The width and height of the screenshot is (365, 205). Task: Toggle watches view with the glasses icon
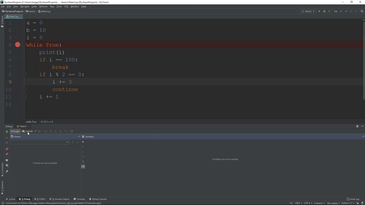click(x=83, y=167)
